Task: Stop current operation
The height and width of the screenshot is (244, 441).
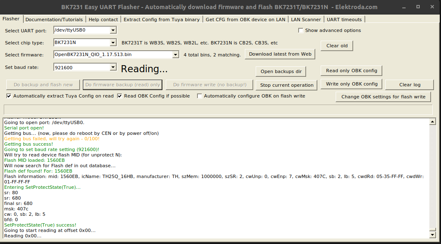Action: tap(287, 85)
